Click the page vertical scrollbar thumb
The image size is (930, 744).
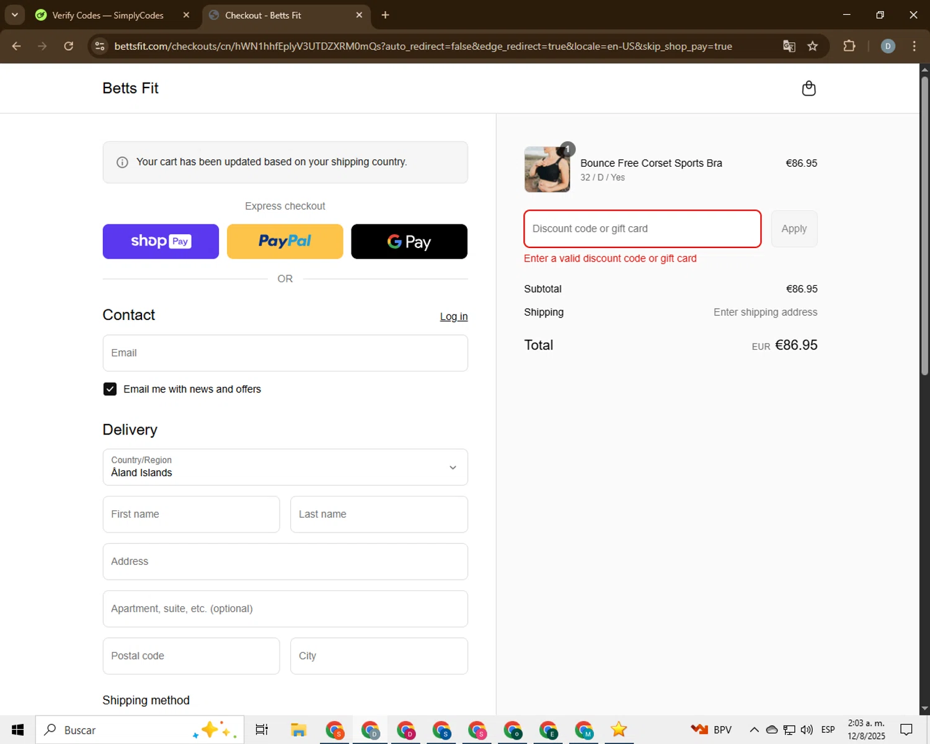coord(924,226)
